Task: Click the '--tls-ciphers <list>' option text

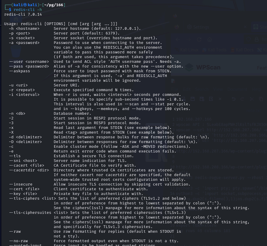Action: [x=32, y=199]
